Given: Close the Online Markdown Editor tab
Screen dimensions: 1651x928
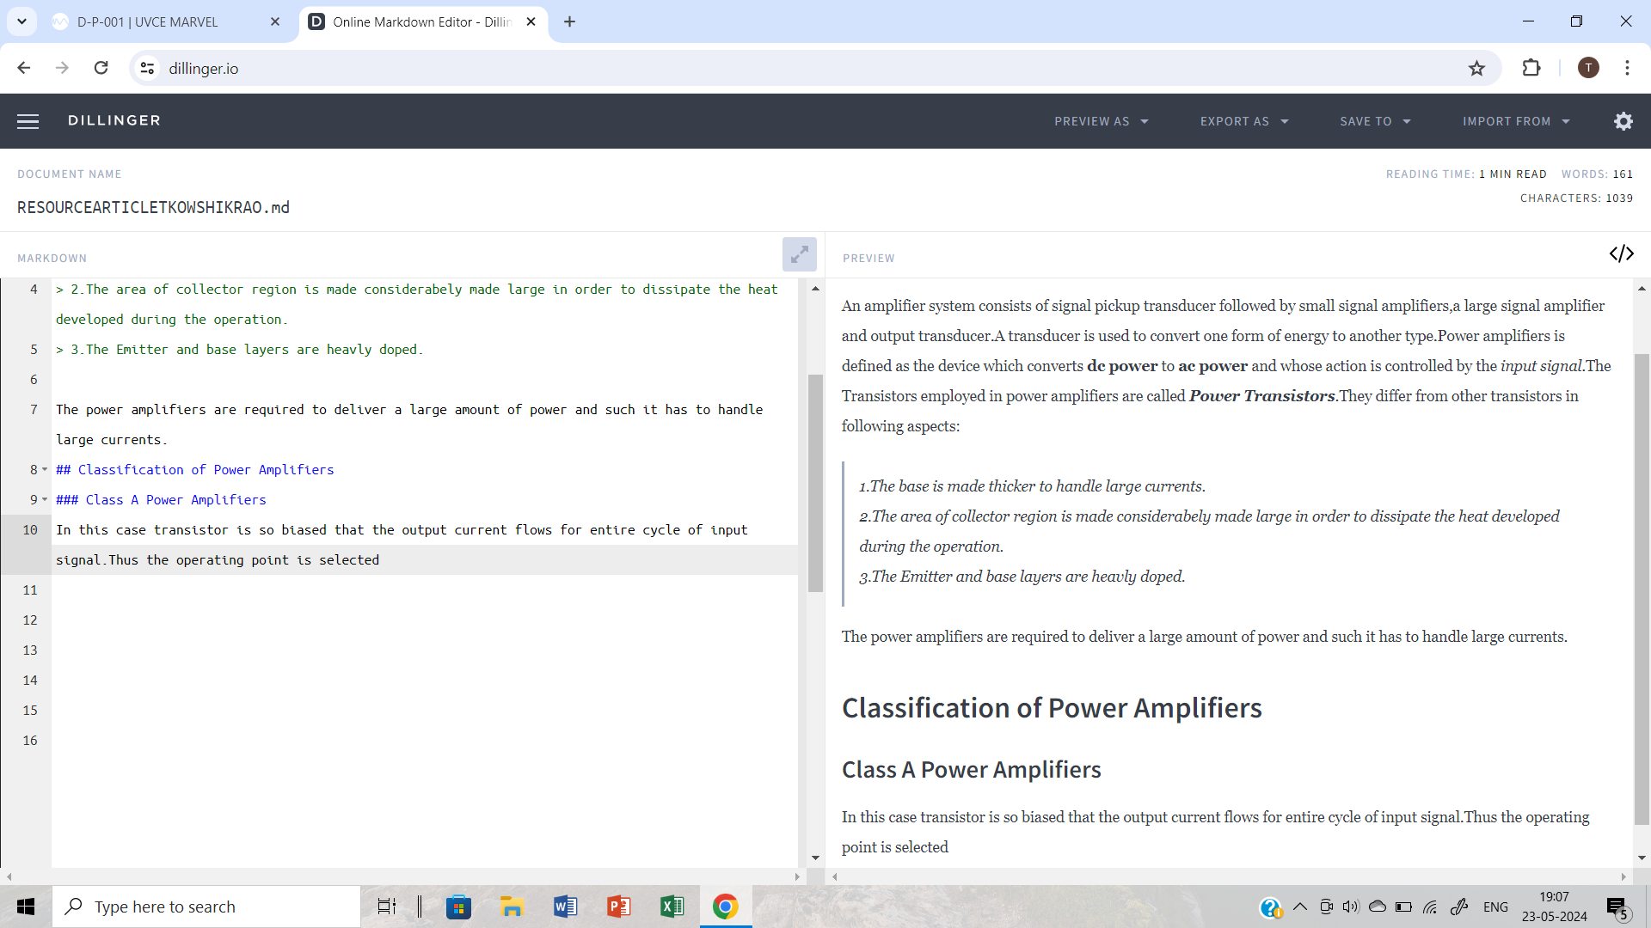Looking at the screenshot, I should click(x=531, y=21).
